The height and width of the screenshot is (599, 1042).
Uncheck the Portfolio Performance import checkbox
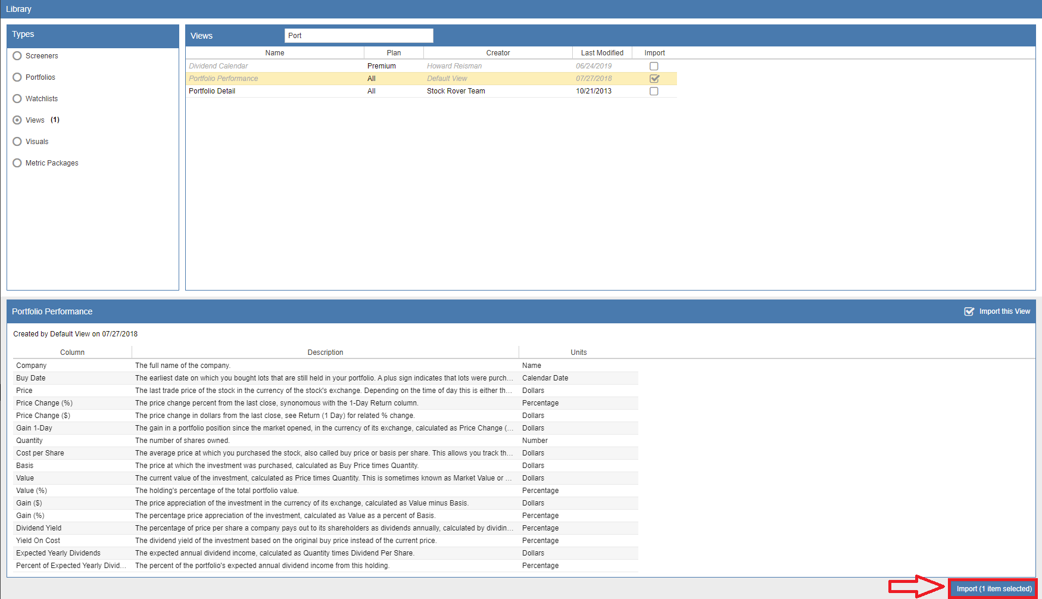654,79
